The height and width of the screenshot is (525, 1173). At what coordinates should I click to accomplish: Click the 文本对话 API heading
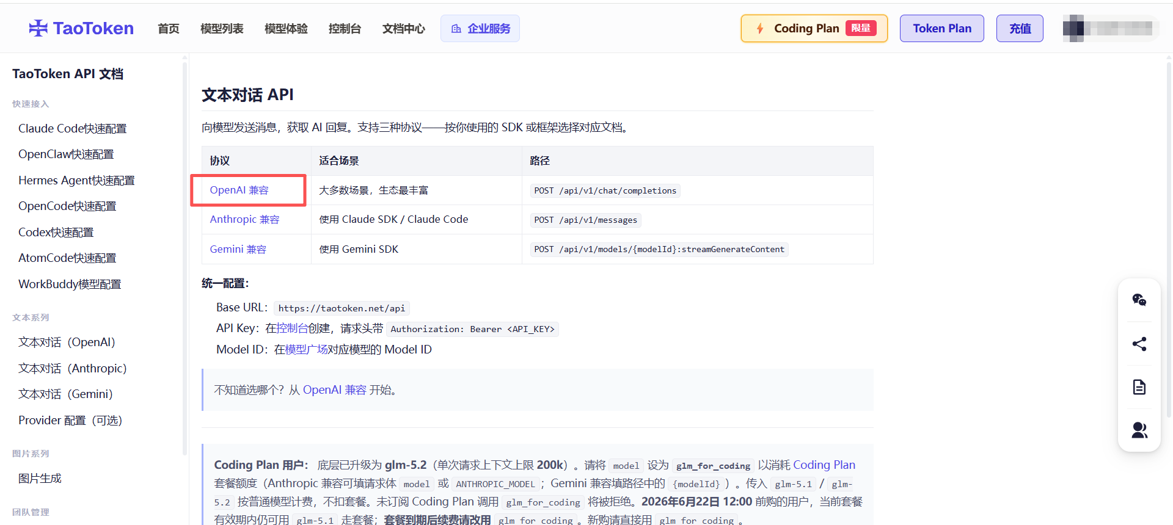247,95
